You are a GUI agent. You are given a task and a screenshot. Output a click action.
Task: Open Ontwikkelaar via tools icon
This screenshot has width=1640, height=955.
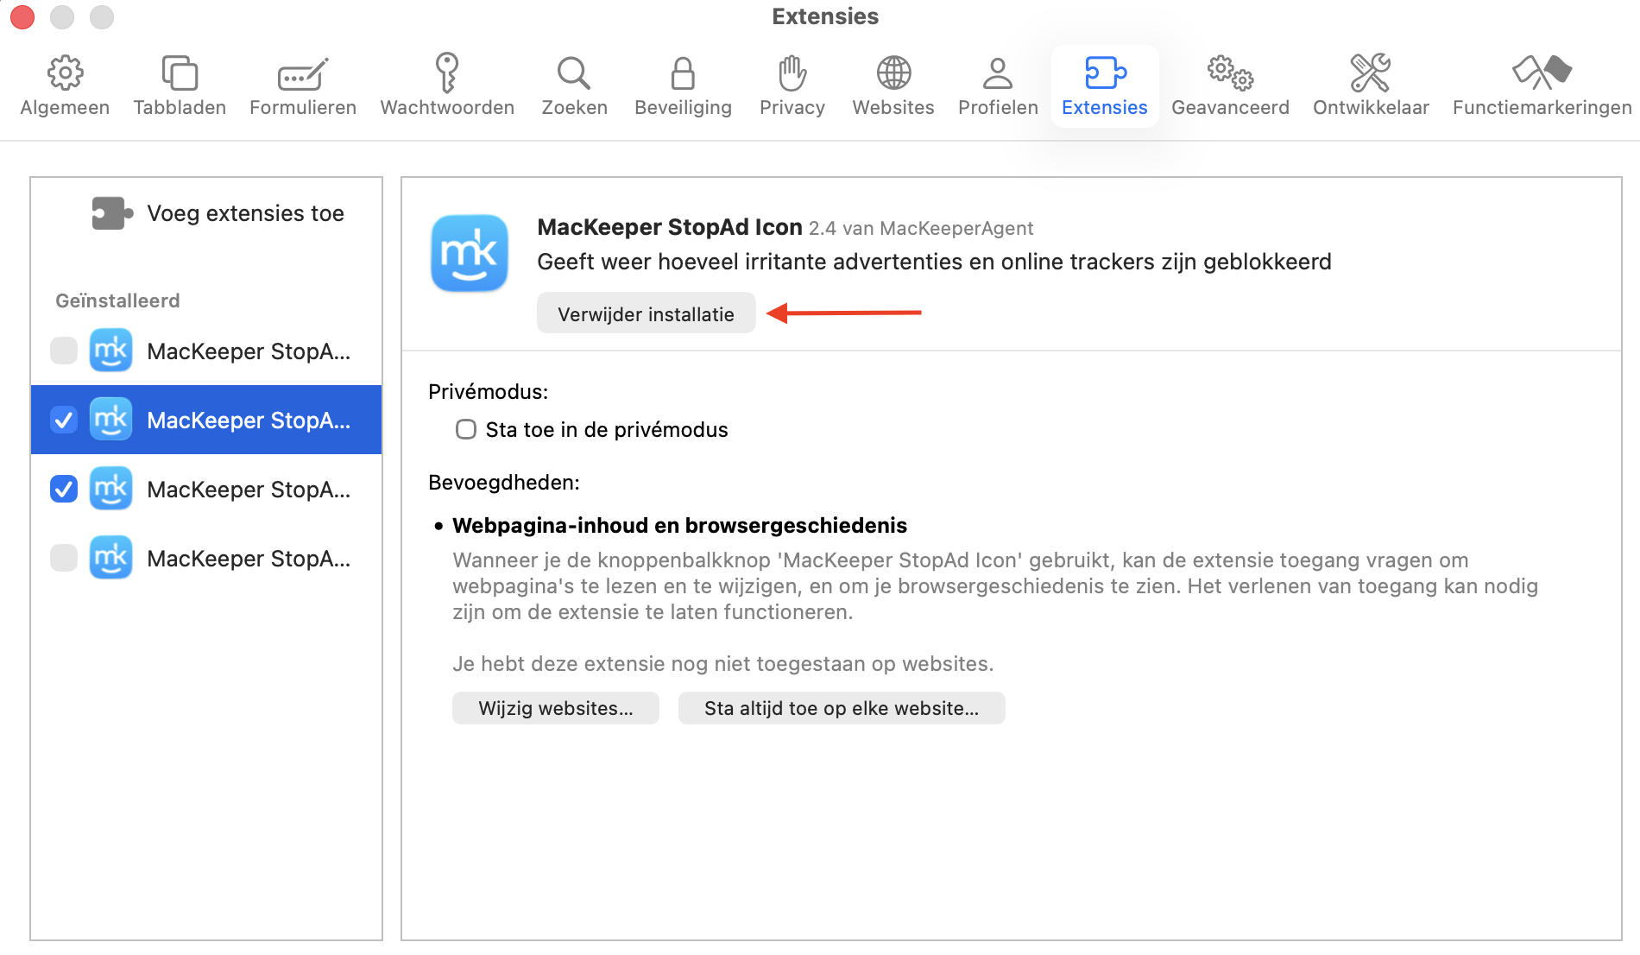(1371, 84)
